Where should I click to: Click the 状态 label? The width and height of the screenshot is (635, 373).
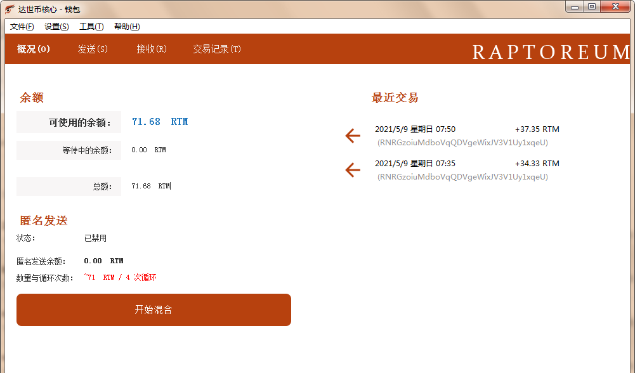26,238
